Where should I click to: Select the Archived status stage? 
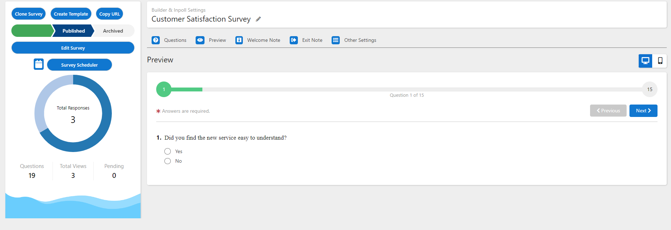[x=113, y=31]
